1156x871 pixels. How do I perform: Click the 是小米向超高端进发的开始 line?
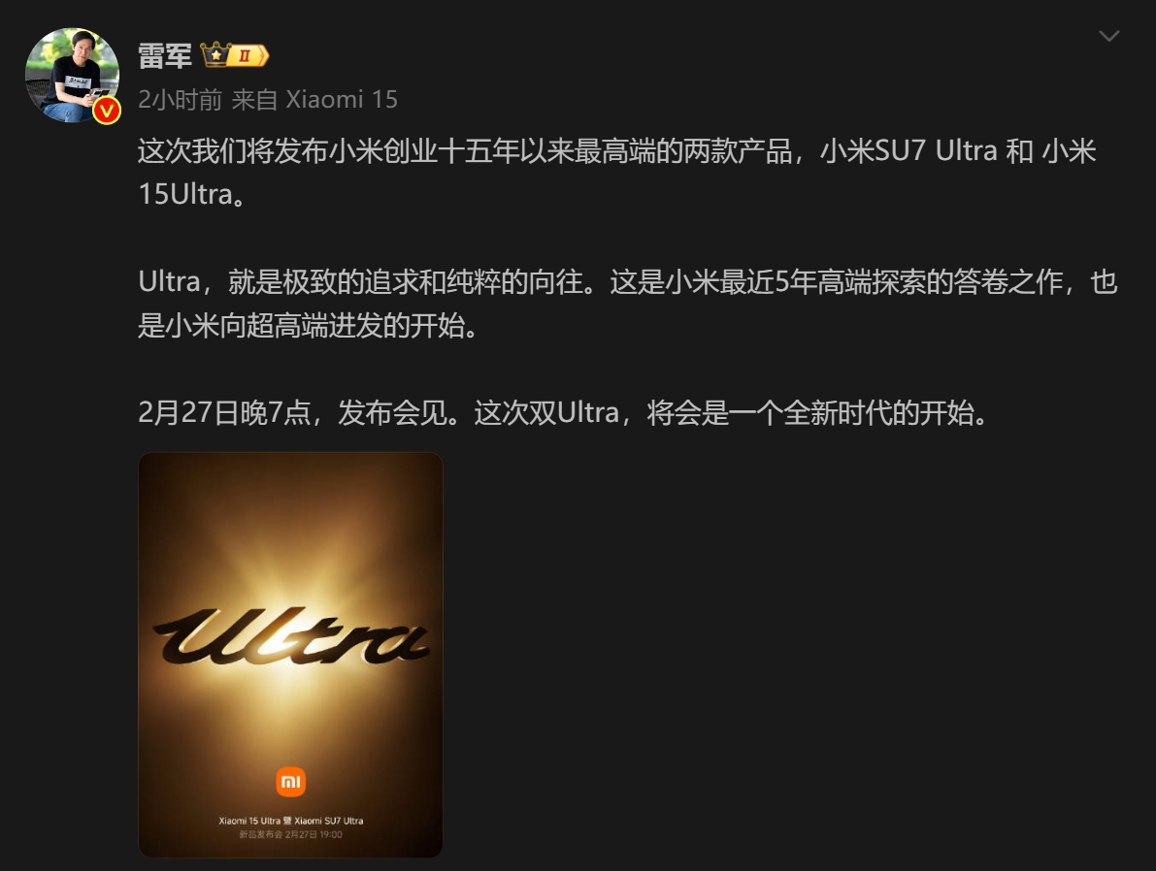tap(308, 326)
